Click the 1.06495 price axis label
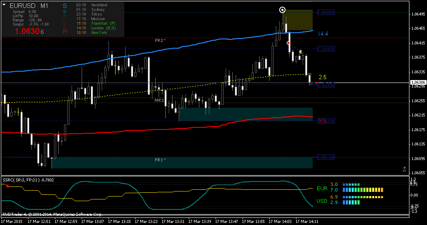Screen dimensions: 427x225 point(418,14)
